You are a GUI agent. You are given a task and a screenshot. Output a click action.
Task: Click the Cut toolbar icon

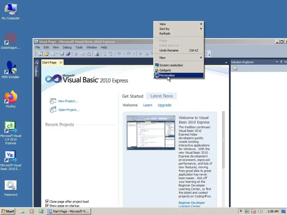(x=76, y=54)
